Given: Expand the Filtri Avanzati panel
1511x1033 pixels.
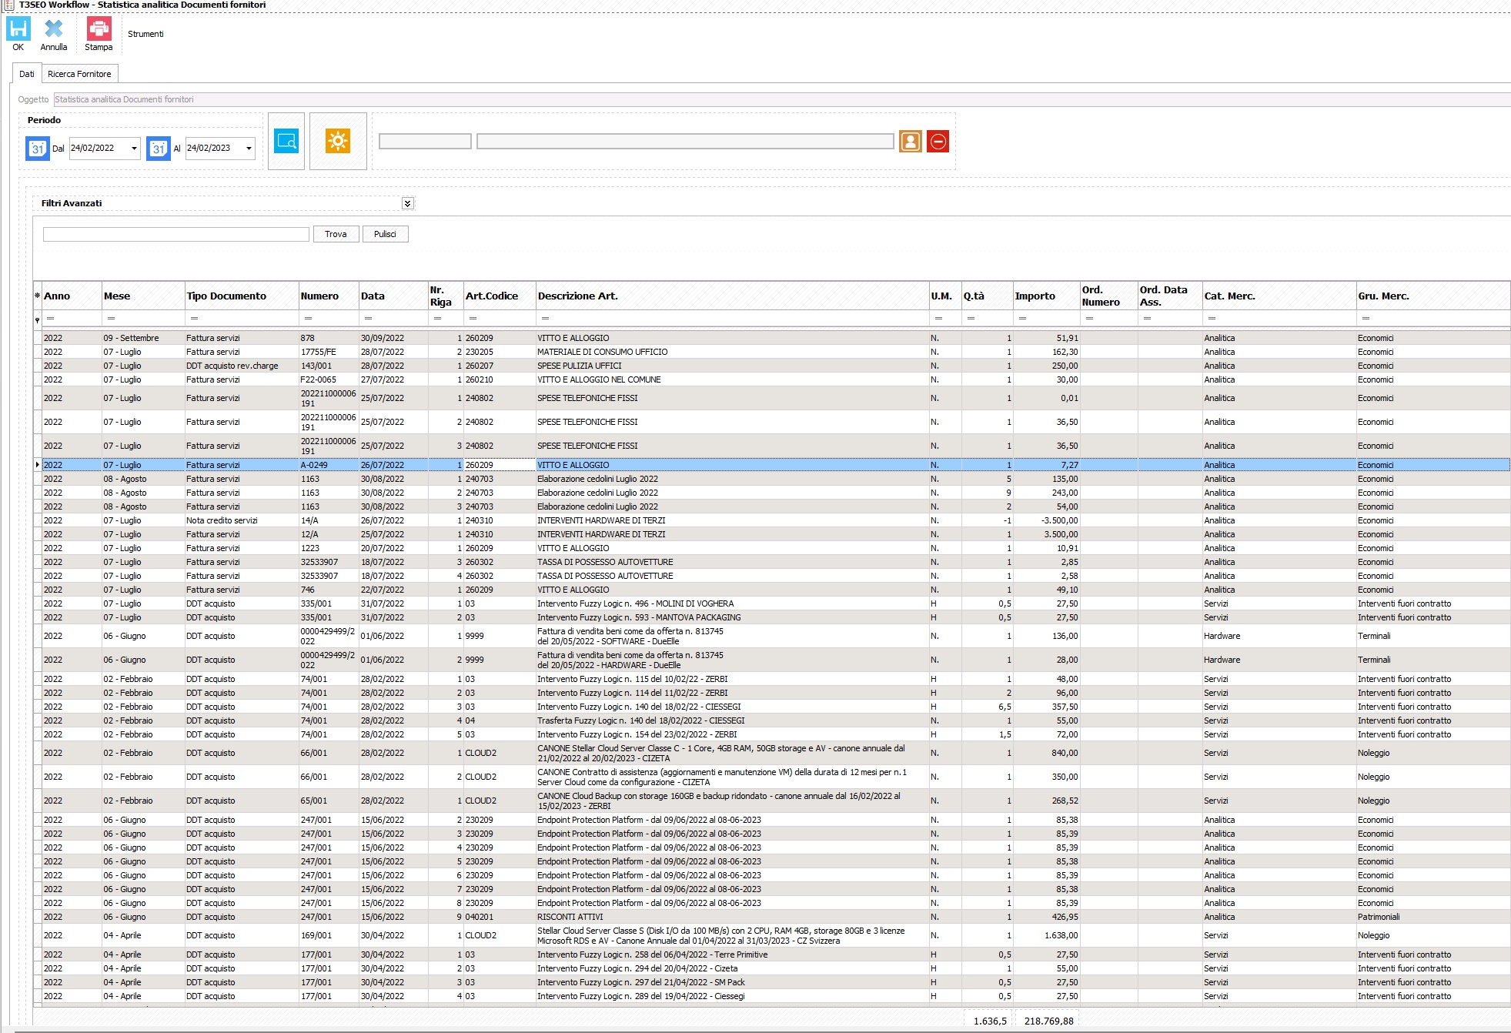Looking at the screenshot, I should pyautogui.click(x=408, y=203).
